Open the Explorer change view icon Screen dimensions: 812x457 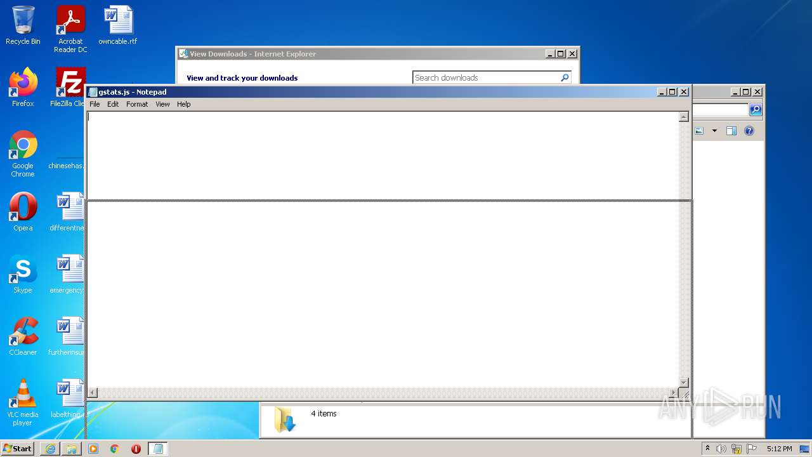pos(699,131)
